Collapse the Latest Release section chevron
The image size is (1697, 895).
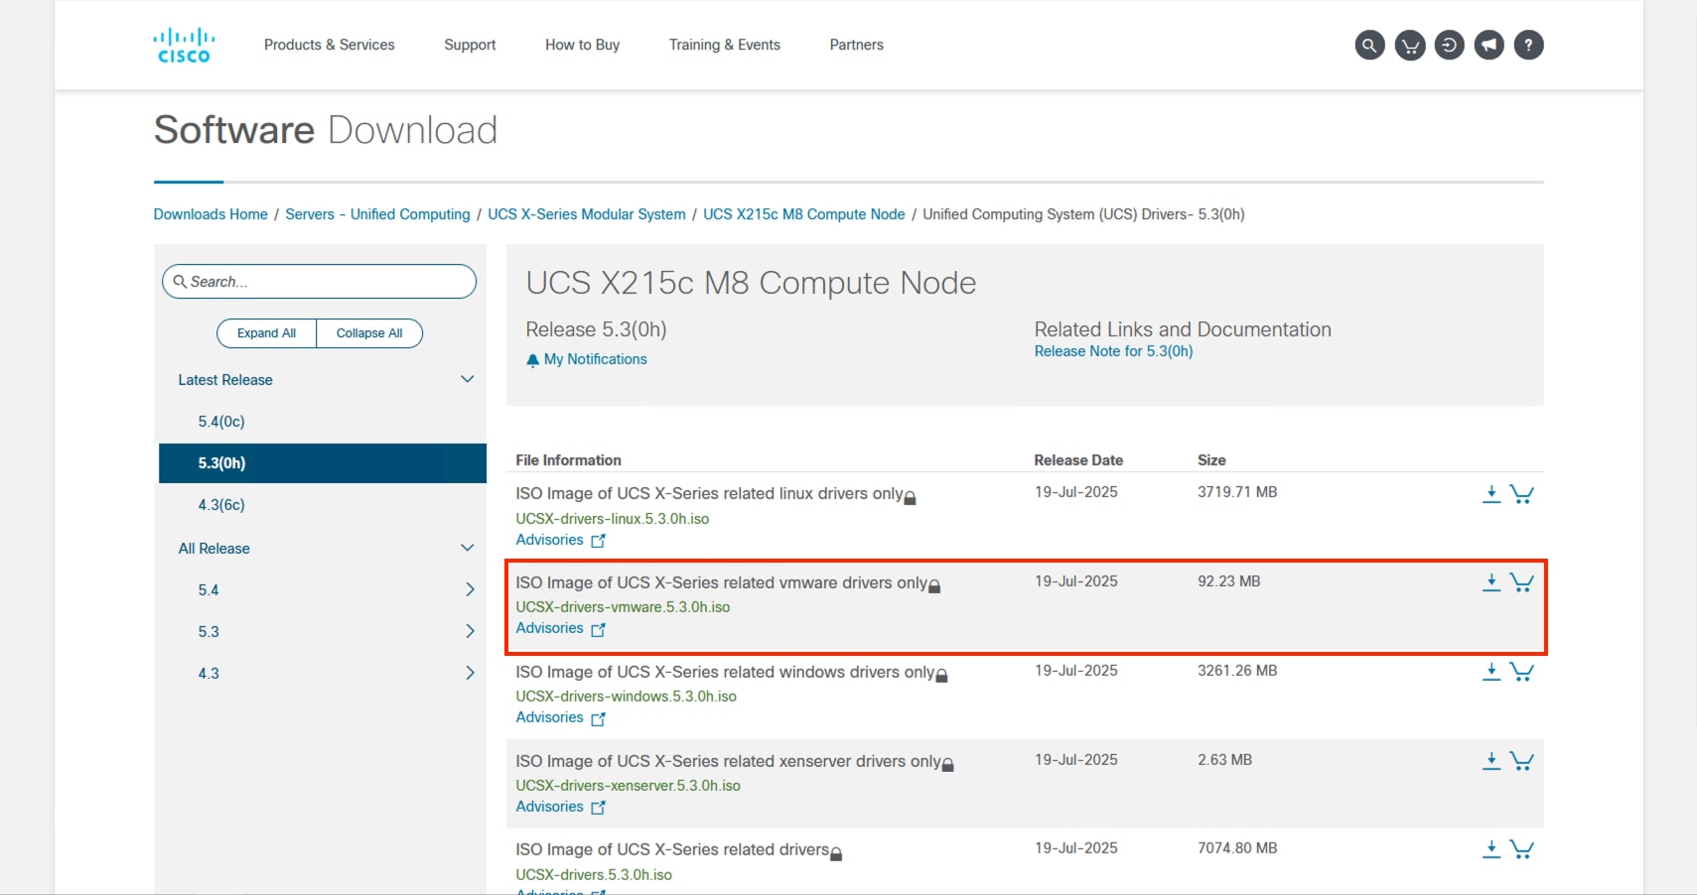(x=468, y=380)
